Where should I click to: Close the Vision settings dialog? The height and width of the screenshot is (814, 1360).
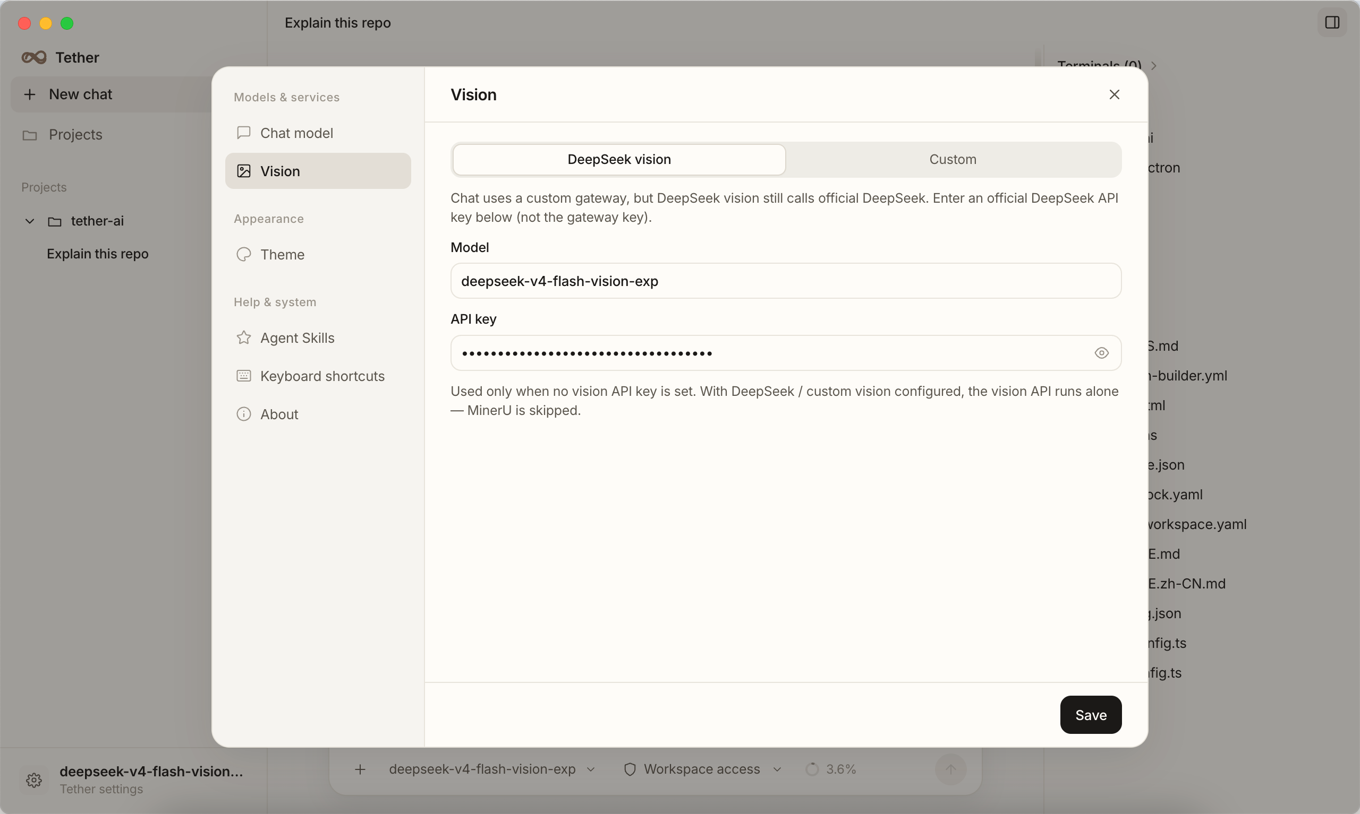tap(1115, 95)
